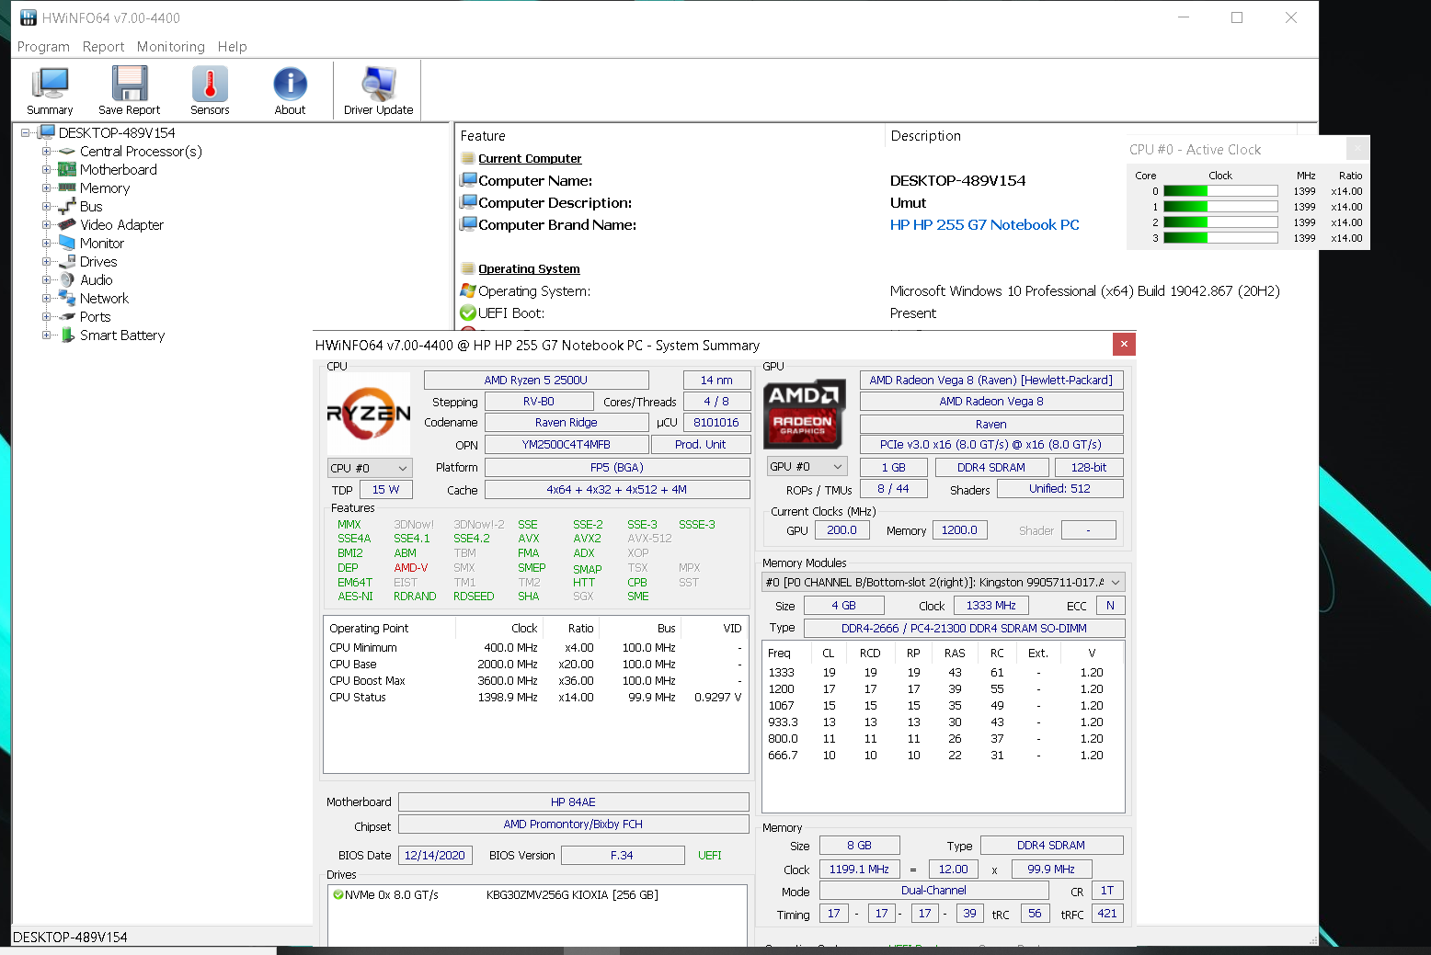Select the Video Adapter card icon

tap(67, 225)
